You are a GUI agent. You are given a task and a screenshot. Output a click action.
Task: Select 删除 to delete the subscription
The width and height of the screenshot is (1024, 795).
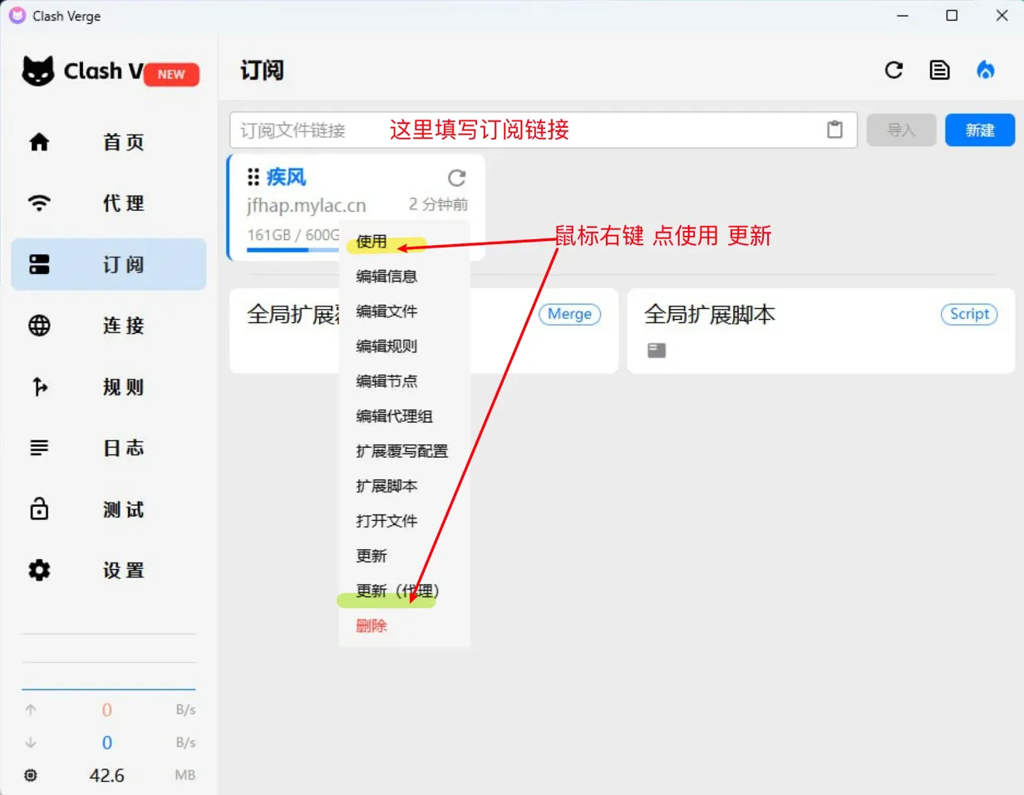pos(372,626)
